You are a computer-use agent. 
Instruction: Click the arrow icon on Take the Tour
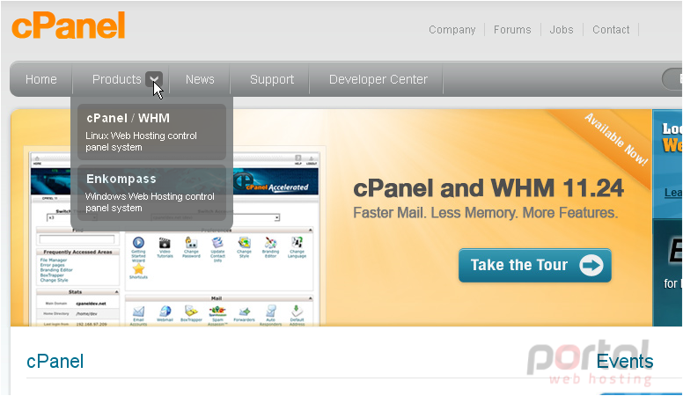click(x=591, y=265)
